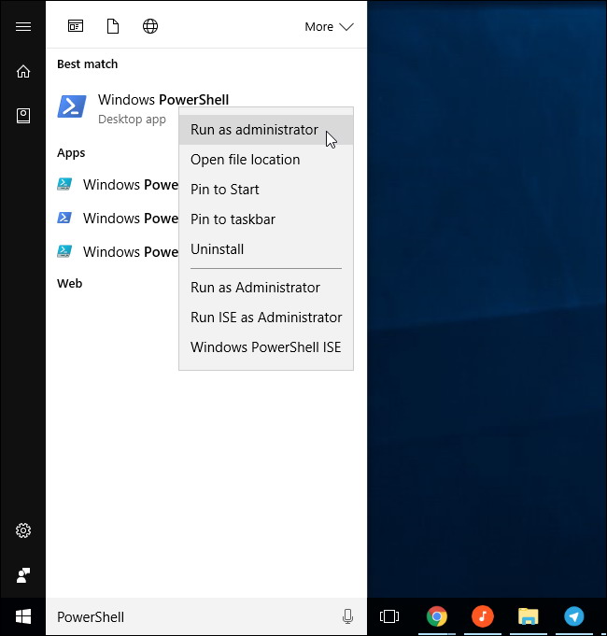Open the Home icon in the sidebar

click(23, 71)
